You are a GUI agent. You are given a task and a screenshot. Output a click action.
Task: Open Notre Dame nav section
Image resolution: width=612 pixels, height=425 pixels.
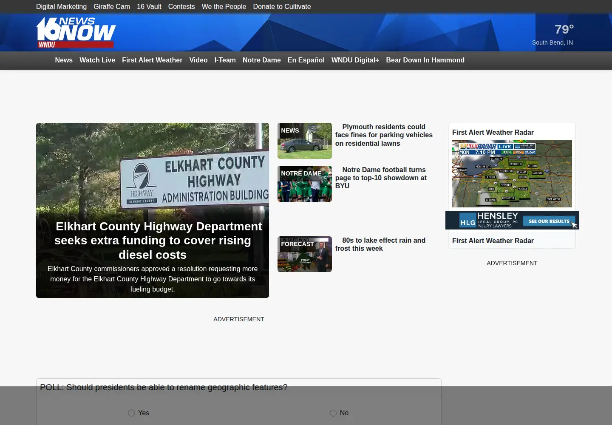coord(262,60)
